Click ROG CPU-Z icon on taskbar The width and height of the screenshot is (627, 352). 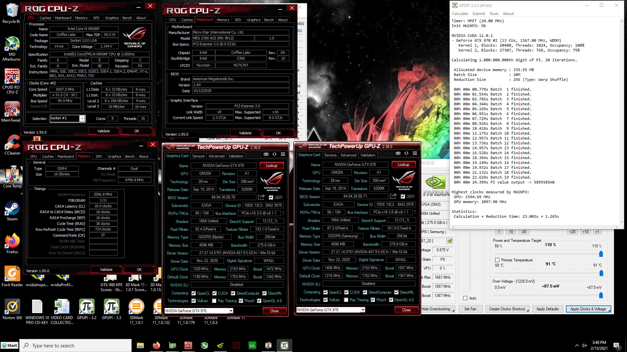point(188,345)
